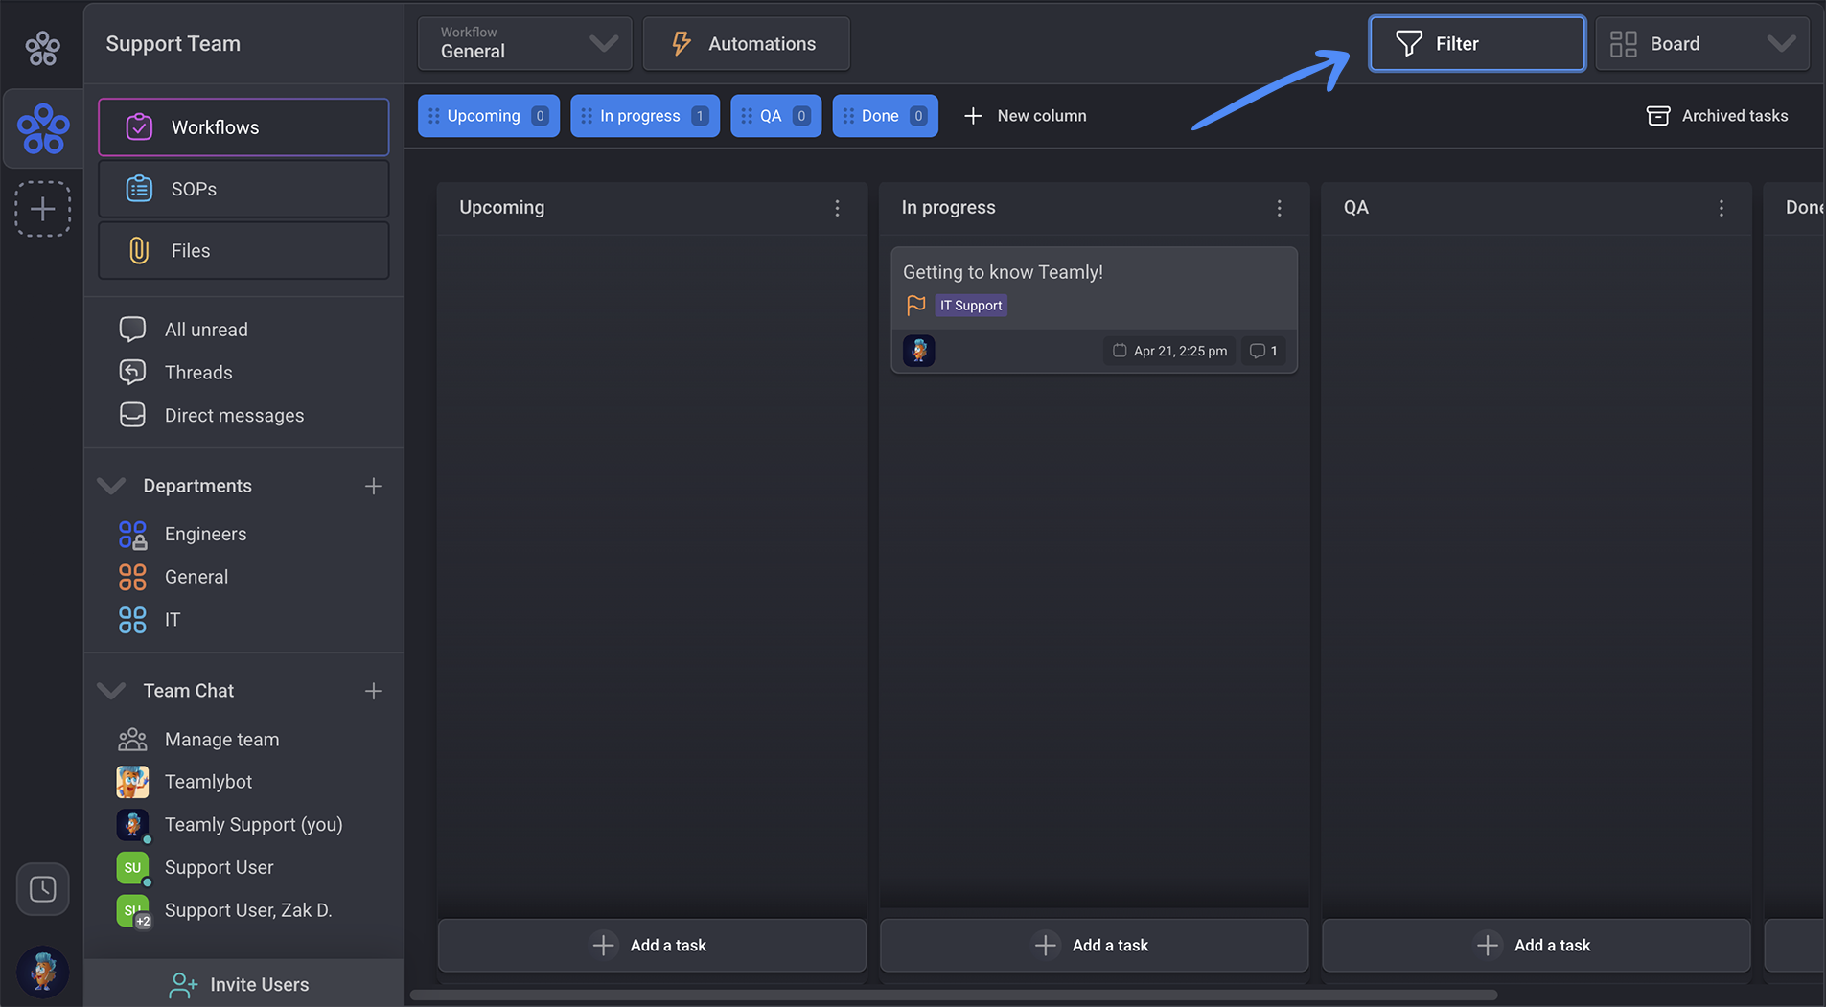The height and width of the screenshot is (1007, 1826).
Task: Add a task in In progress column
Action: pos(1094,946)
